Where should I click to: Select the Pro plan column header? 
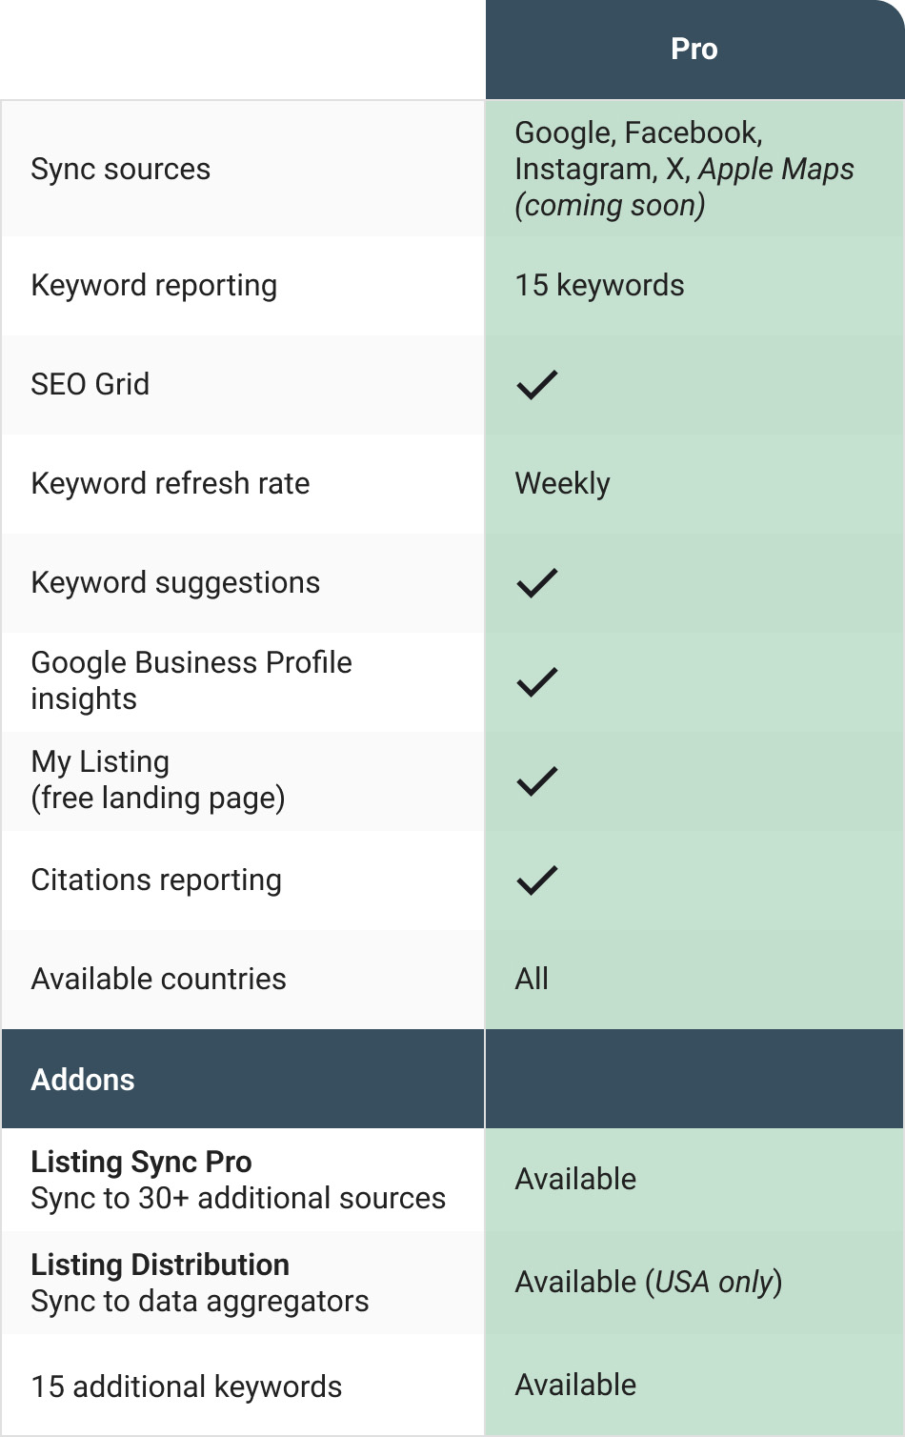point(694,50)
